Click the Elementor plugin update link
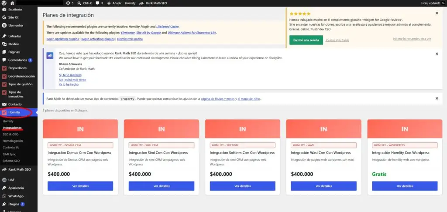447x212 pixels. tap(128, 33)
